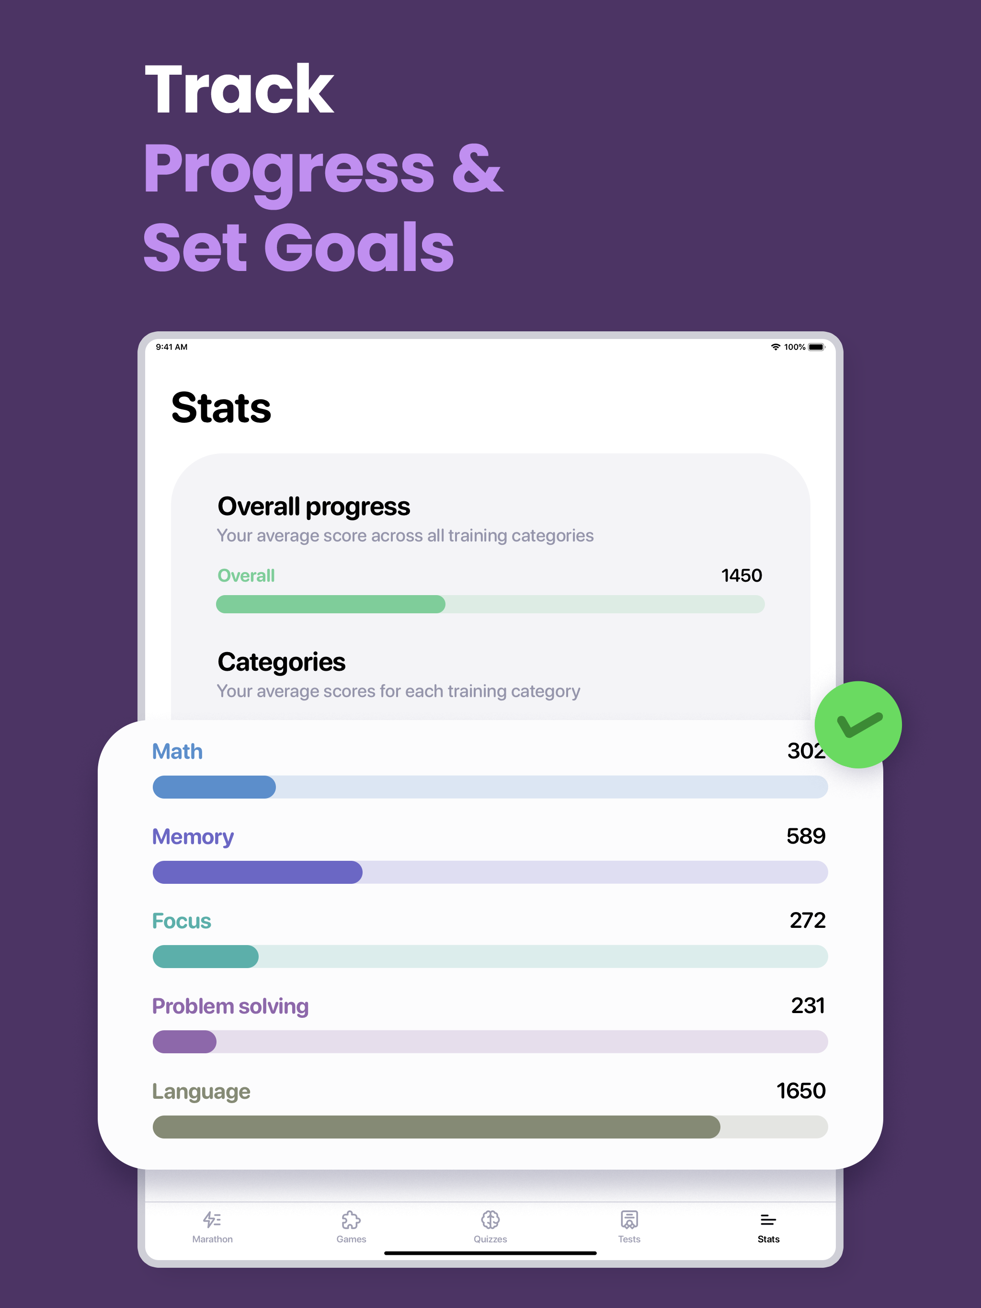This screenshot has height=1308, width=981.
Task: Select the Stats bars icon
Action: [767, 1220]
